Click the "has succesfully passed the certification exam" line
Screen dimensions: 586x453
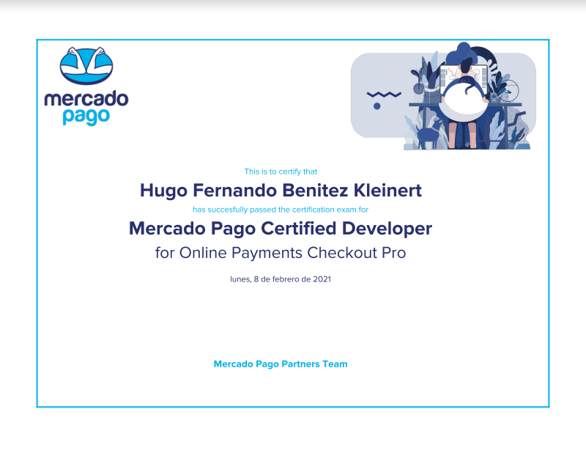(281, 210)
